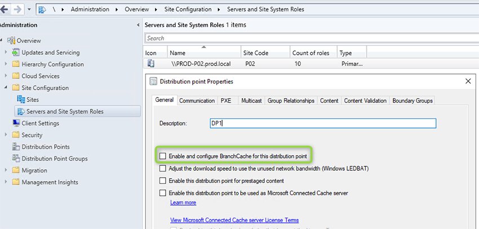Close the Distribution point Properties dialog
This screenshot has height=229, width=479.
(468, 81)
